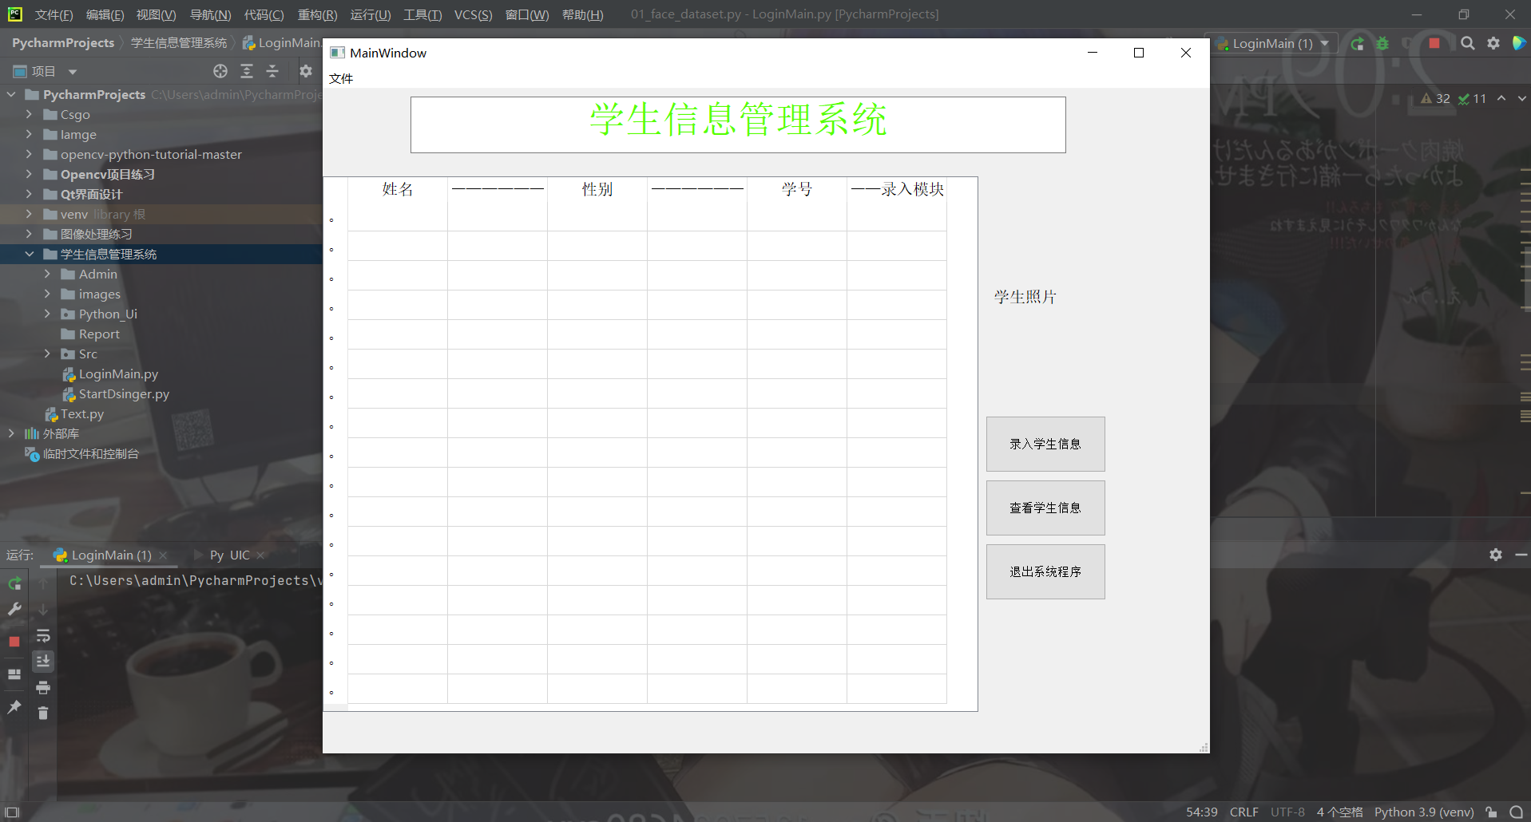Clear console output using the trash icon

[42, 712]
